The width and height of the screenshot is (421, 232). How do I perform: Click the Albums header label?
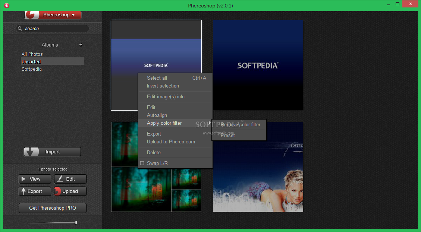tap(50, 45)
